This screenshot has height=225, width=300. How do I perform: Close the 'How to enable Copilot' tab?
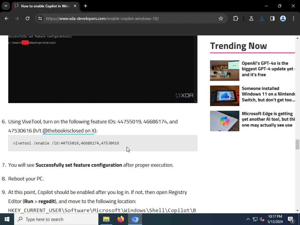[75, 6]
